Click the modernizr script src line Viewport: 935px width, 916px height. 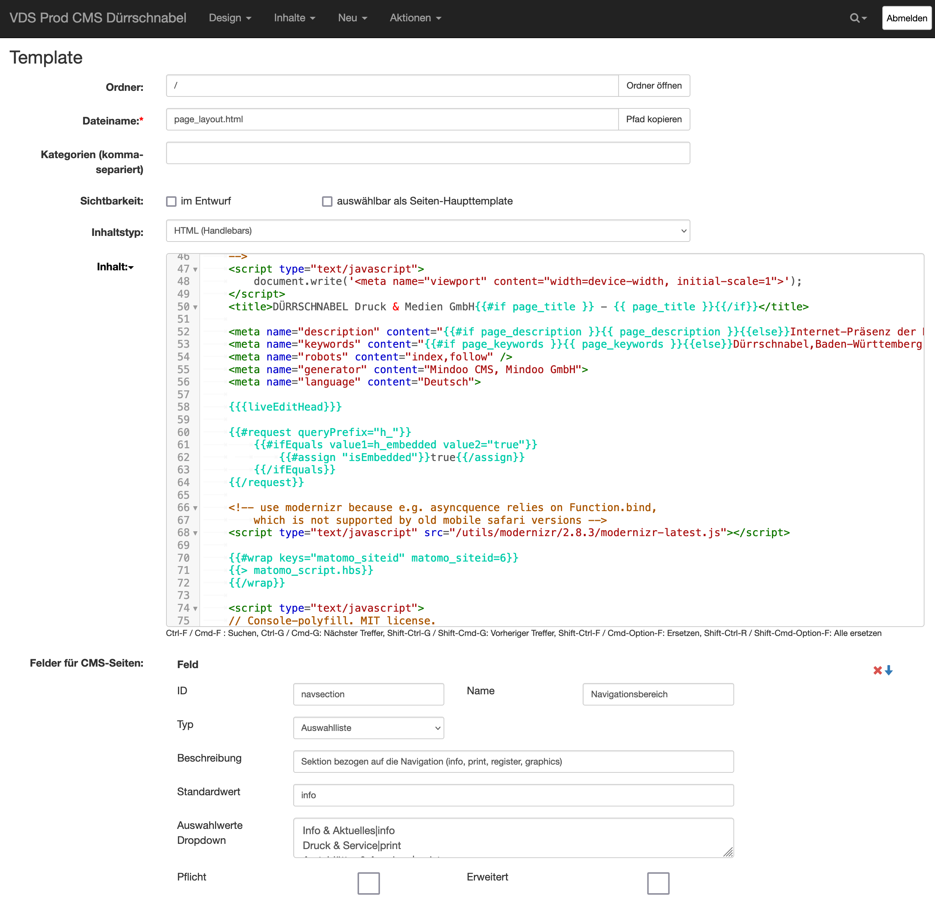click(x=509, y=533)
